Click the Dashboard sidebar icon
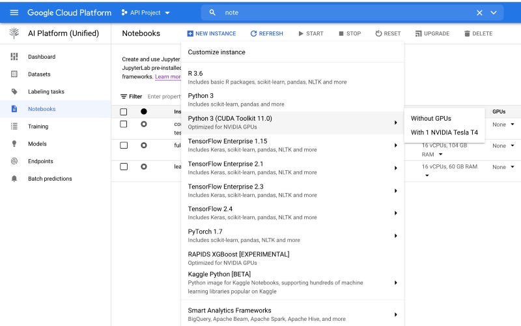 pyautogui.click(x=14, y=57)
